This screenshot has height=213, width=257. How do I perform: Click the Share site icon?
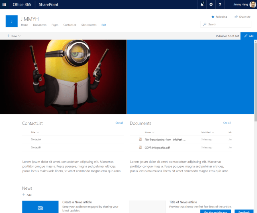point(236,17)
